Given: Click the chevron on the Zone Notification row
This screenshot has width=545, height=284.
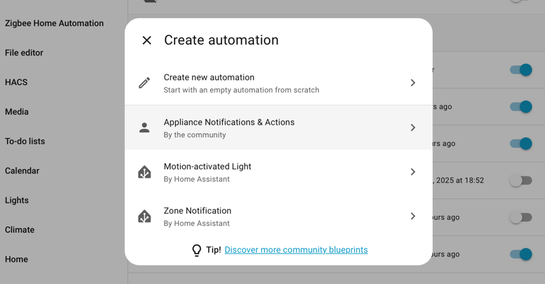Looking at the screenshot, I should [412, 217].
